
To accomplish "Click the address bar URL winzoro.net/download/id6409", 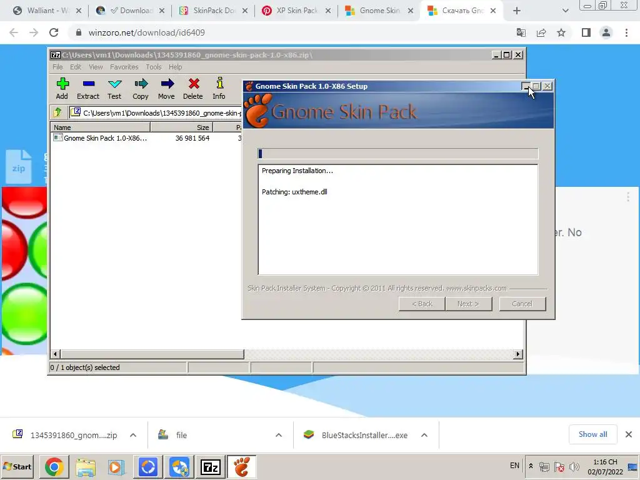I will [x=146, y=32].
